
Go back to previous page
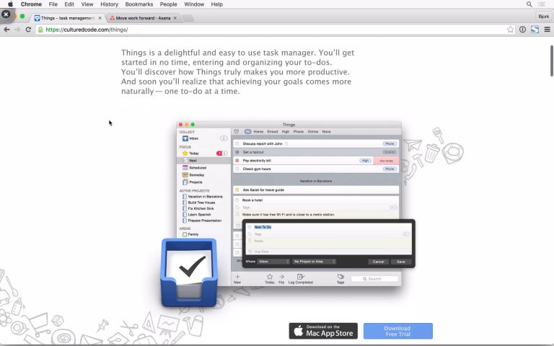(6, 30)
